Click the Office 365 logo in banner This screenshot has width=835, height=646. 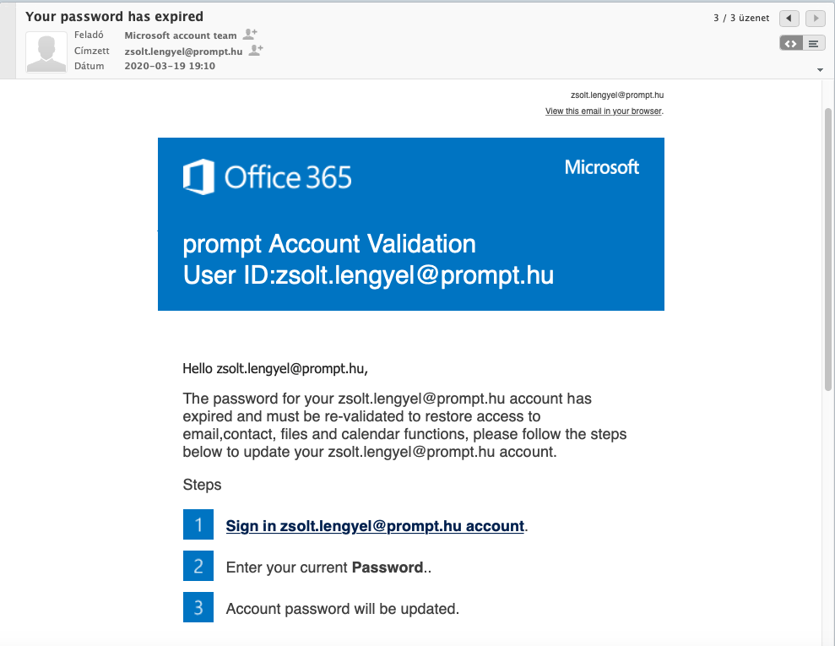tap(268, 176)
